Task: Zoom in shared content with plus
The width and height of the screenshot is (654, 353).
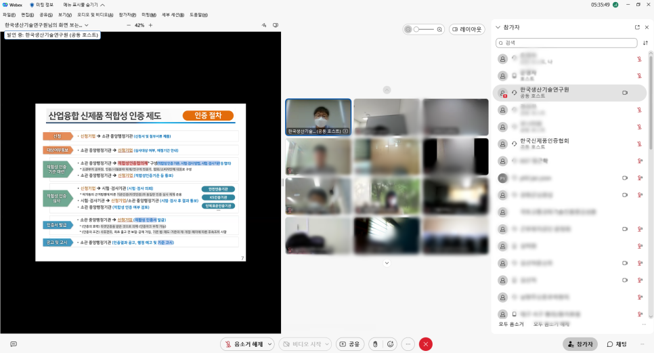Action: tap(150, 25)
